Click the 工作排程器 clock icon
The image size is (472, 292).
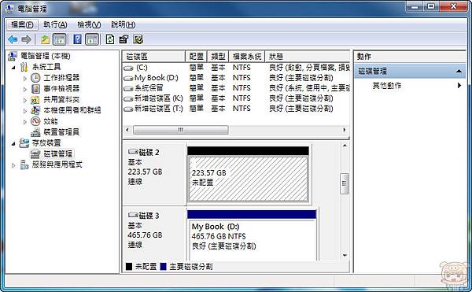35,78
